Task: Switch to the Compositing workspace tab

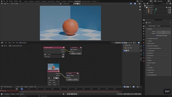Action: (x=77, y=1)
